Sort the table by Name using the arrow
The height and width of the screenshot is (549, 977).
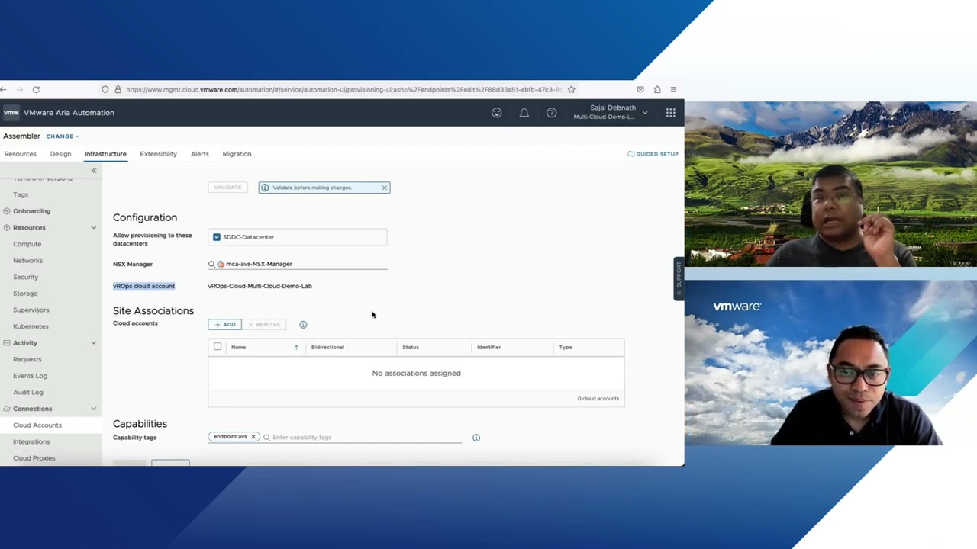(x=296, y=347)
